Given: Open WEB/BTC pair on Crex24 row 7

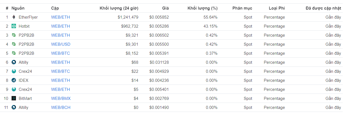Looking at the screenshot, I should pyautogui.click(x=61, y=71).
